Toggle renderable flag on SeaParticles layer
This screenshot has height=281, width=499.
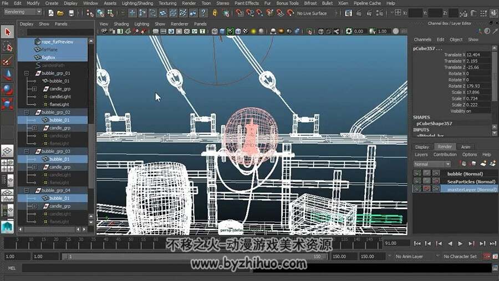pyautogui.click(x=417, y=181)
